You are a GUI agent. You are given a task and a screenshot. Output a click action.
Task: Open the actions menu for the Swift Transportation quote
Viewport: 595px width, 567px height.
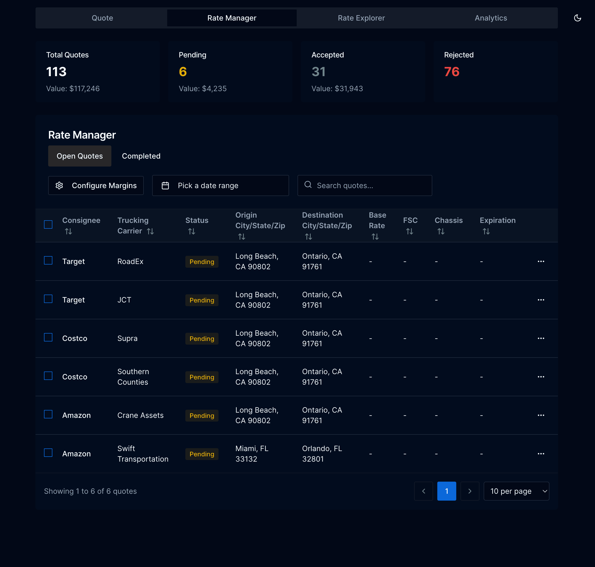(x=541, y=454)
